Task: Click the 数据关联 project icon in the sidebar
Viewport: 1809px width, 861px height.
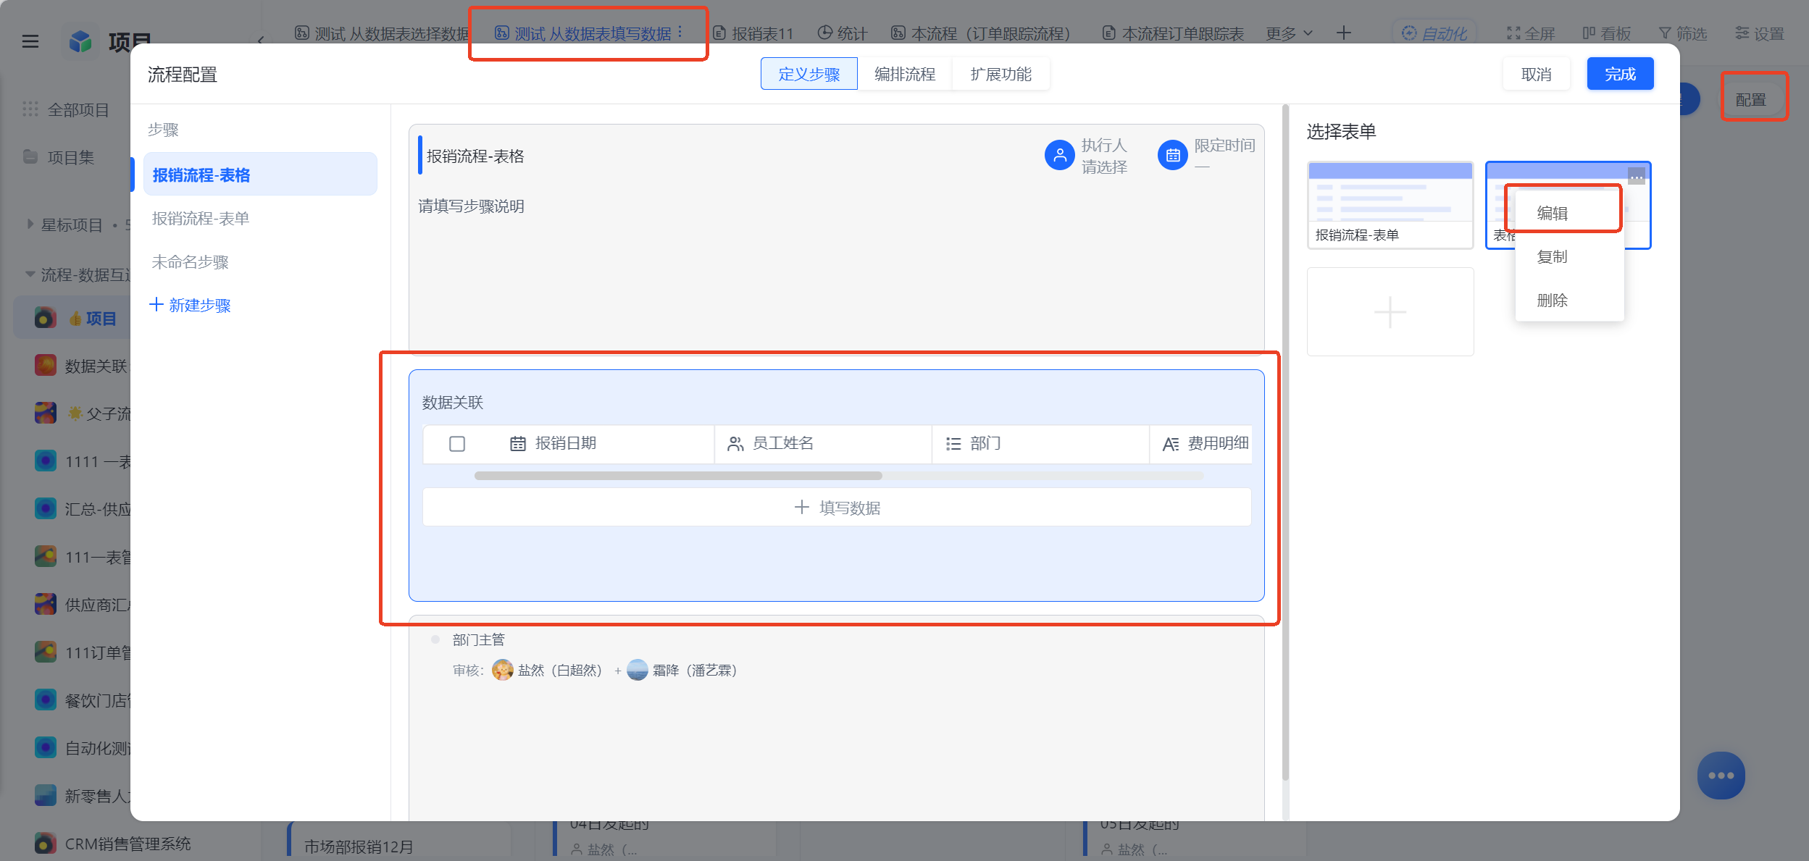Action: pyautogui.click(x=46, y=366)
